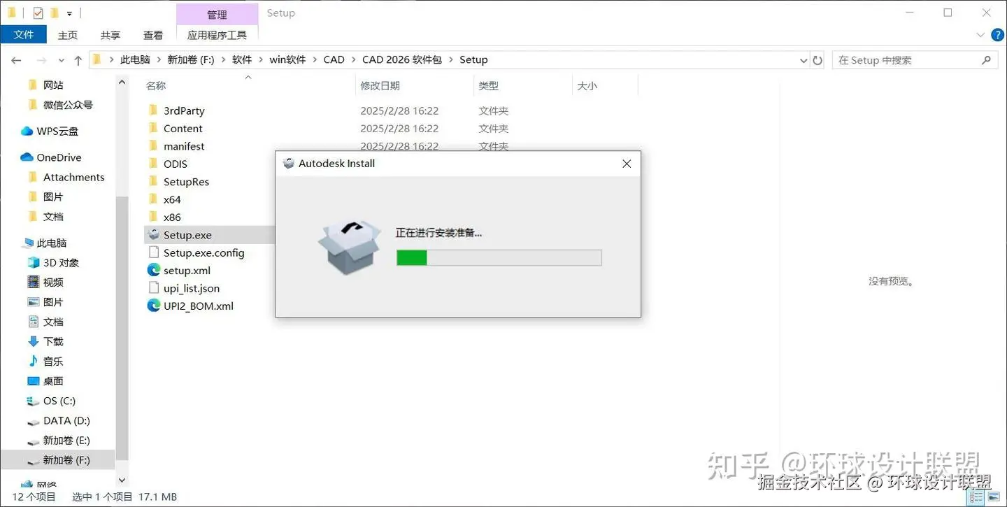The height and width of the screenshot is (507, 1007).
Task: Open the 共享 ribbon tab
Action: 110,35
